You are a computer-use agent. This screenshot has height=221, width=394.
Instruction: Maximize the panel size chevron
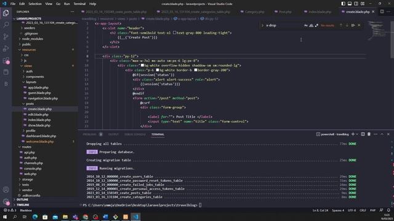click(382, 134)
